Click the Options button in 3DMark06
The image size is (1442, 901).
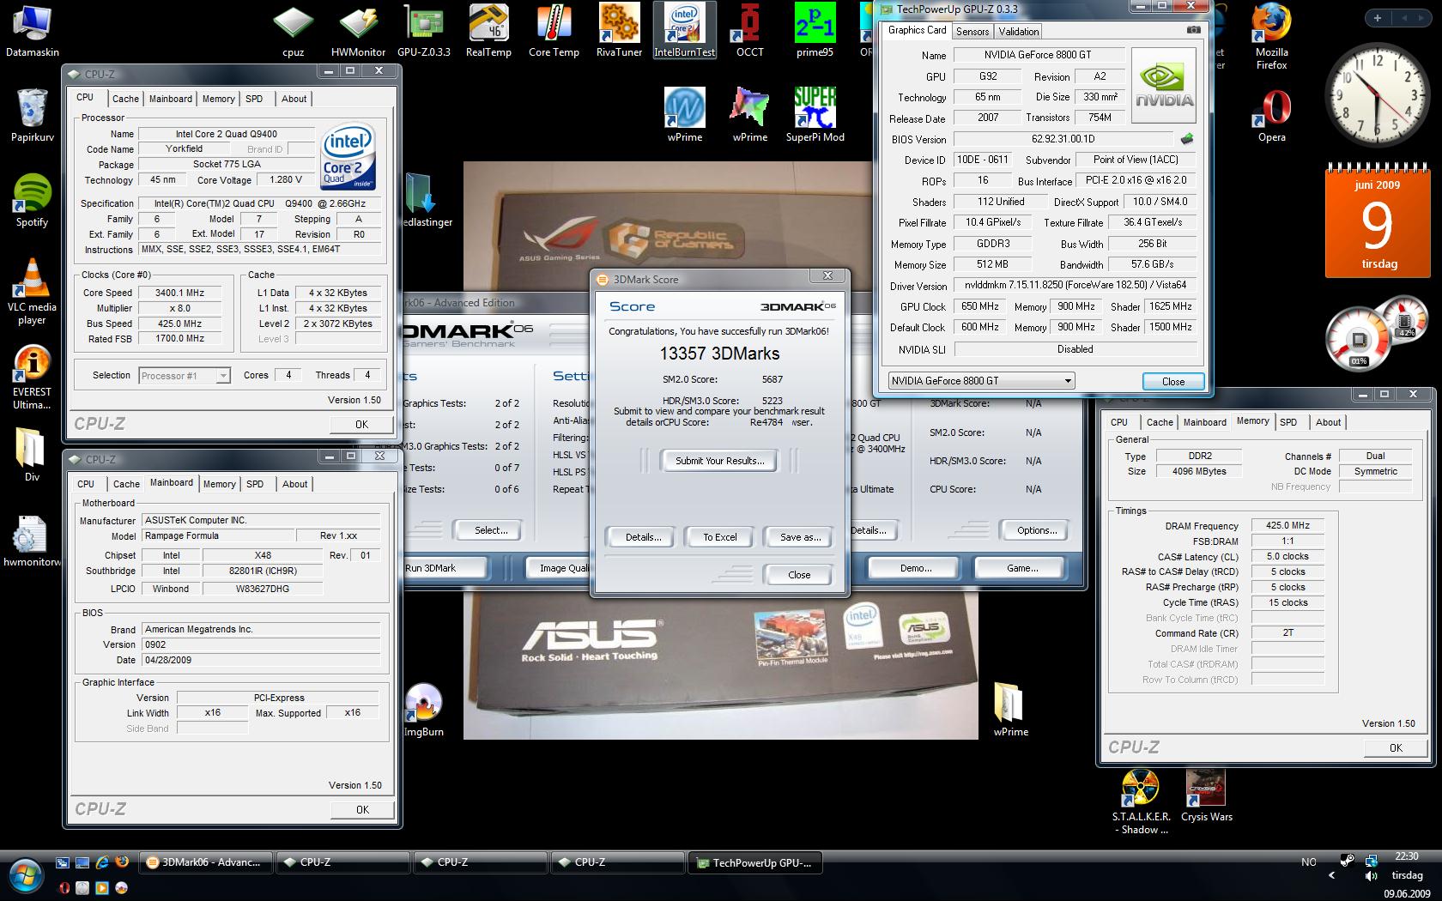[x=1037, y=530]
